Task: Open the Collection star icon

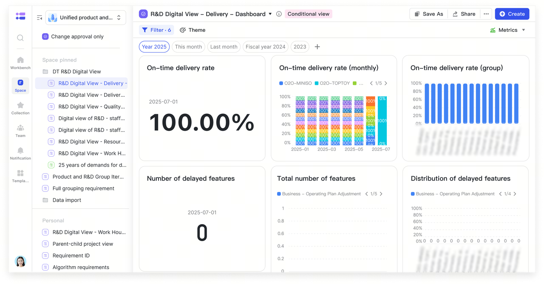Action: pyautogui.click(x=20, y=108)
